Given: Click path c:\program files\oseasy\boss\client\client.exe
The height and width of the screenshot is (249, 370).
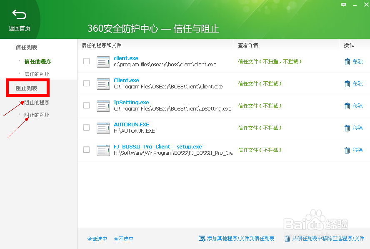Looking at the screenshot, I should (x=165, y=65).
